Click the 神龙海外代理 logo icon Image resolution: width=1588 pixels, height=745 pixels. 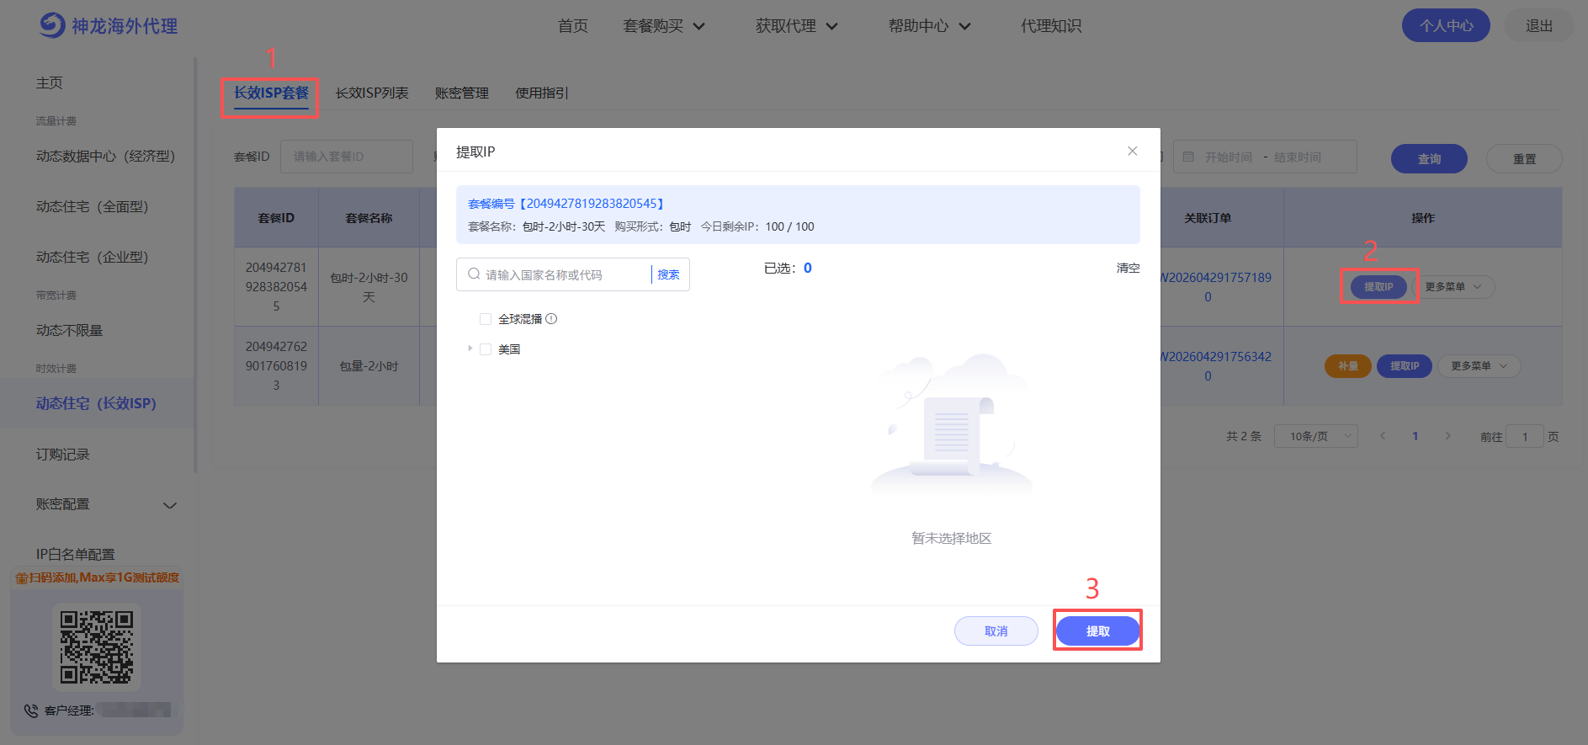52,25
